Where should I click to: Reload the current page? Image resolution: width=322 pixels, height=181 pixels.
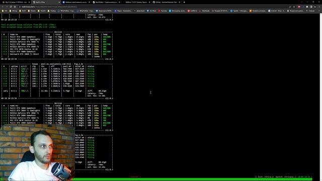point(11,7)
